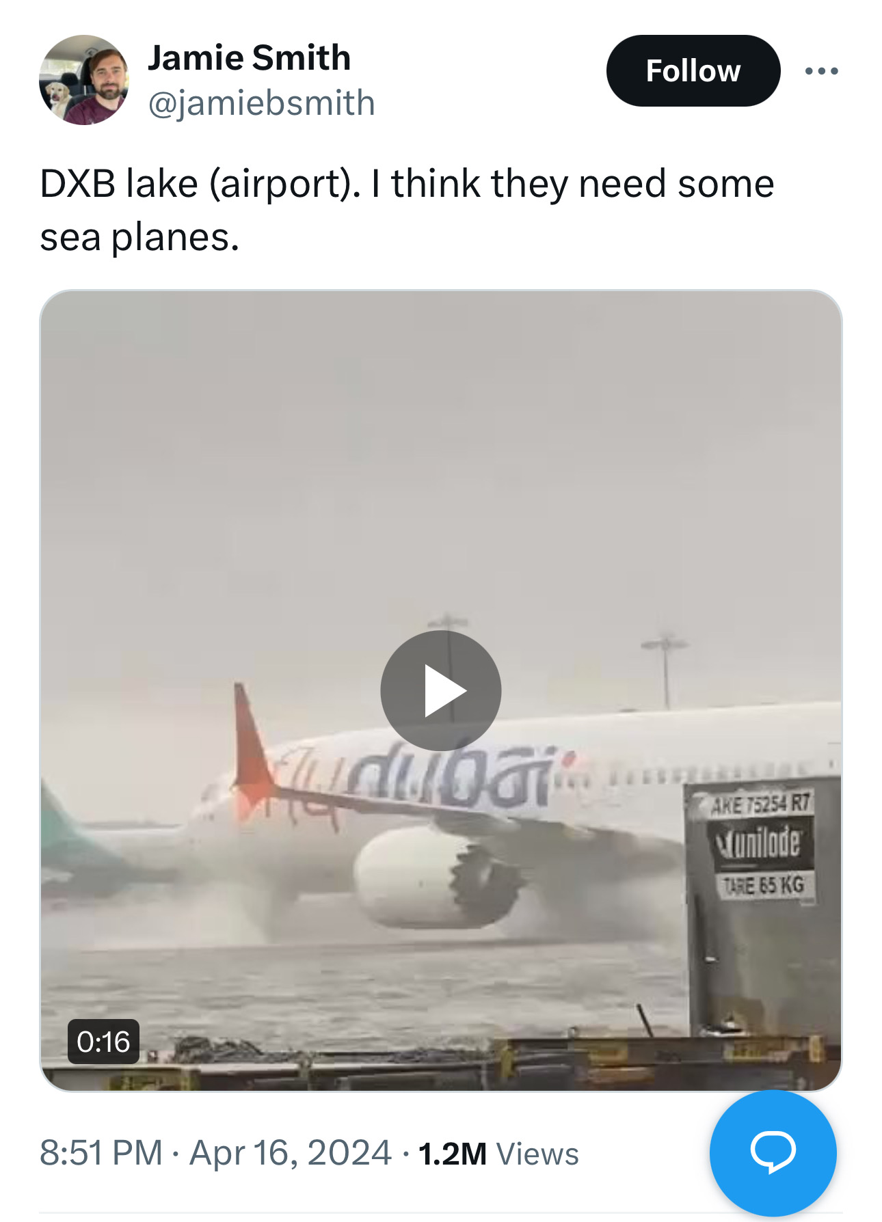This screenshot has height=1222, width=882.
Task: Open the three-dot more options menu
Action: point(821,71)
